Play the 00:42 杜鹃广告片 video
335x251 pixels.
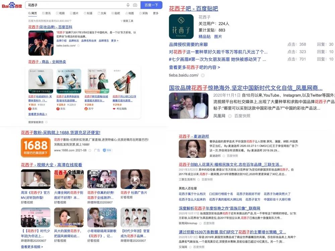click(x=135, y=179)
